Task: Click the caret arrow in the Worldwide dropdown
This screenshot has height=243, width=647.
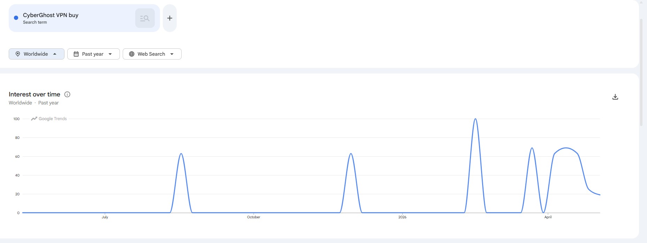Action: [x=55, y=54]
